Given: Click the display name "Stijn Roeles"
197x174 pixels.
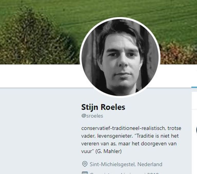Looking at the screenshot, I should point(103,107).
